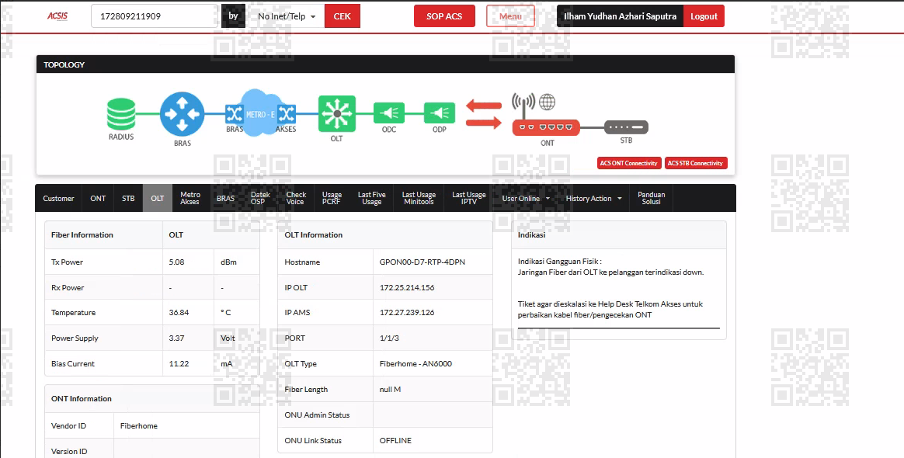
Task: Open the Menu button
Action: click(x=510, y=16)
